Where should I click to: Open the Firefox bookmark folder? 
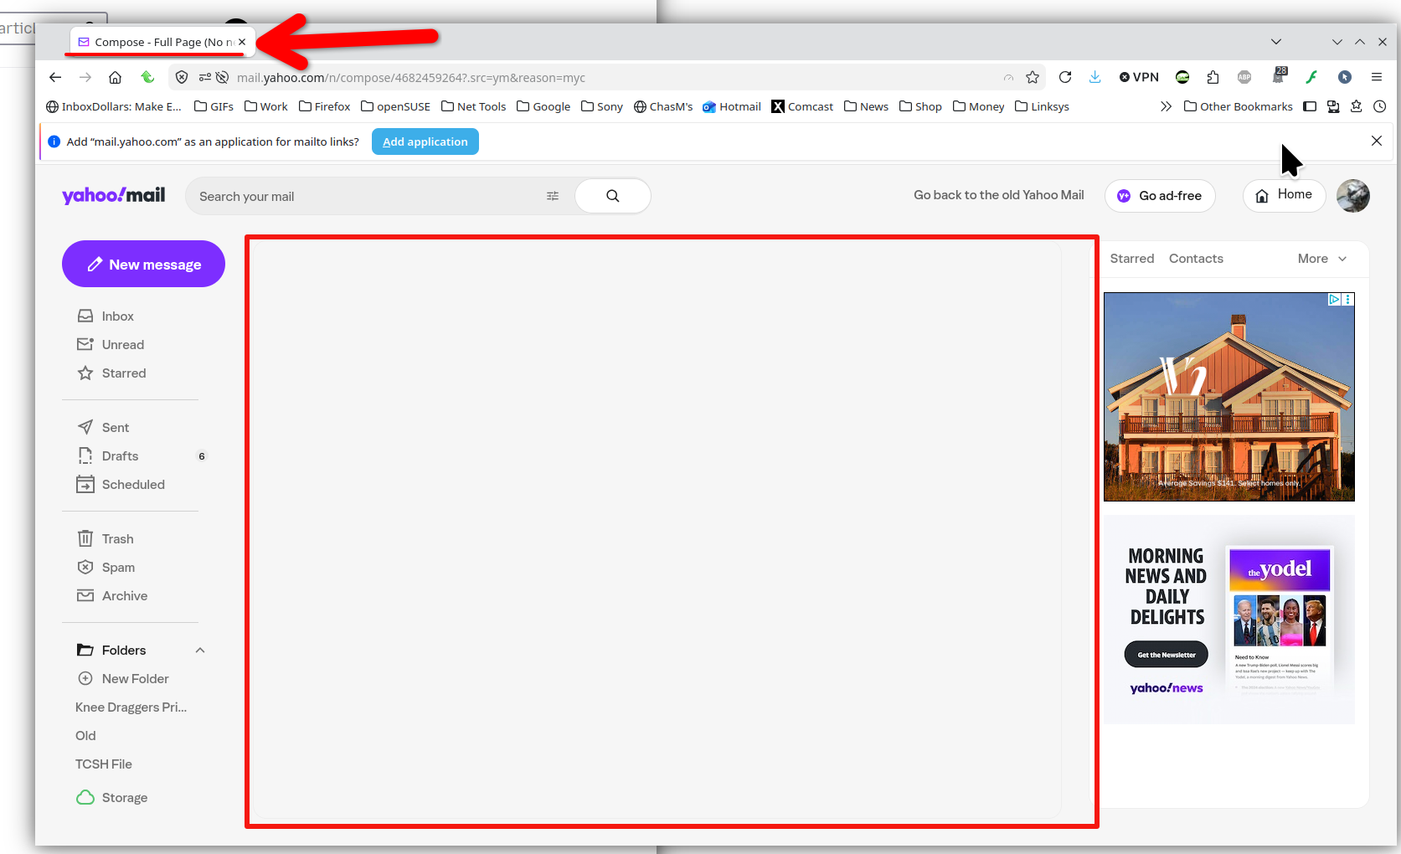click(324, 106)
